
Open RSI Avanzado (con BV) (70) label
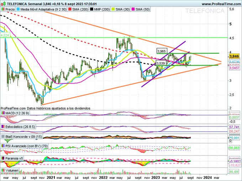[x=27, y=146]
